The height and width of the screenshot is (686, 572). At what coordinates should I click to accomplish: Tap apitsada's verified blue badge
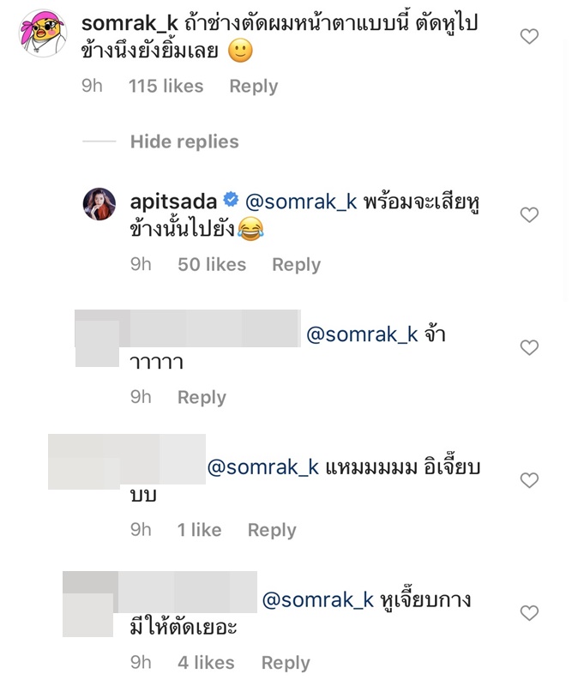point(231,200)
